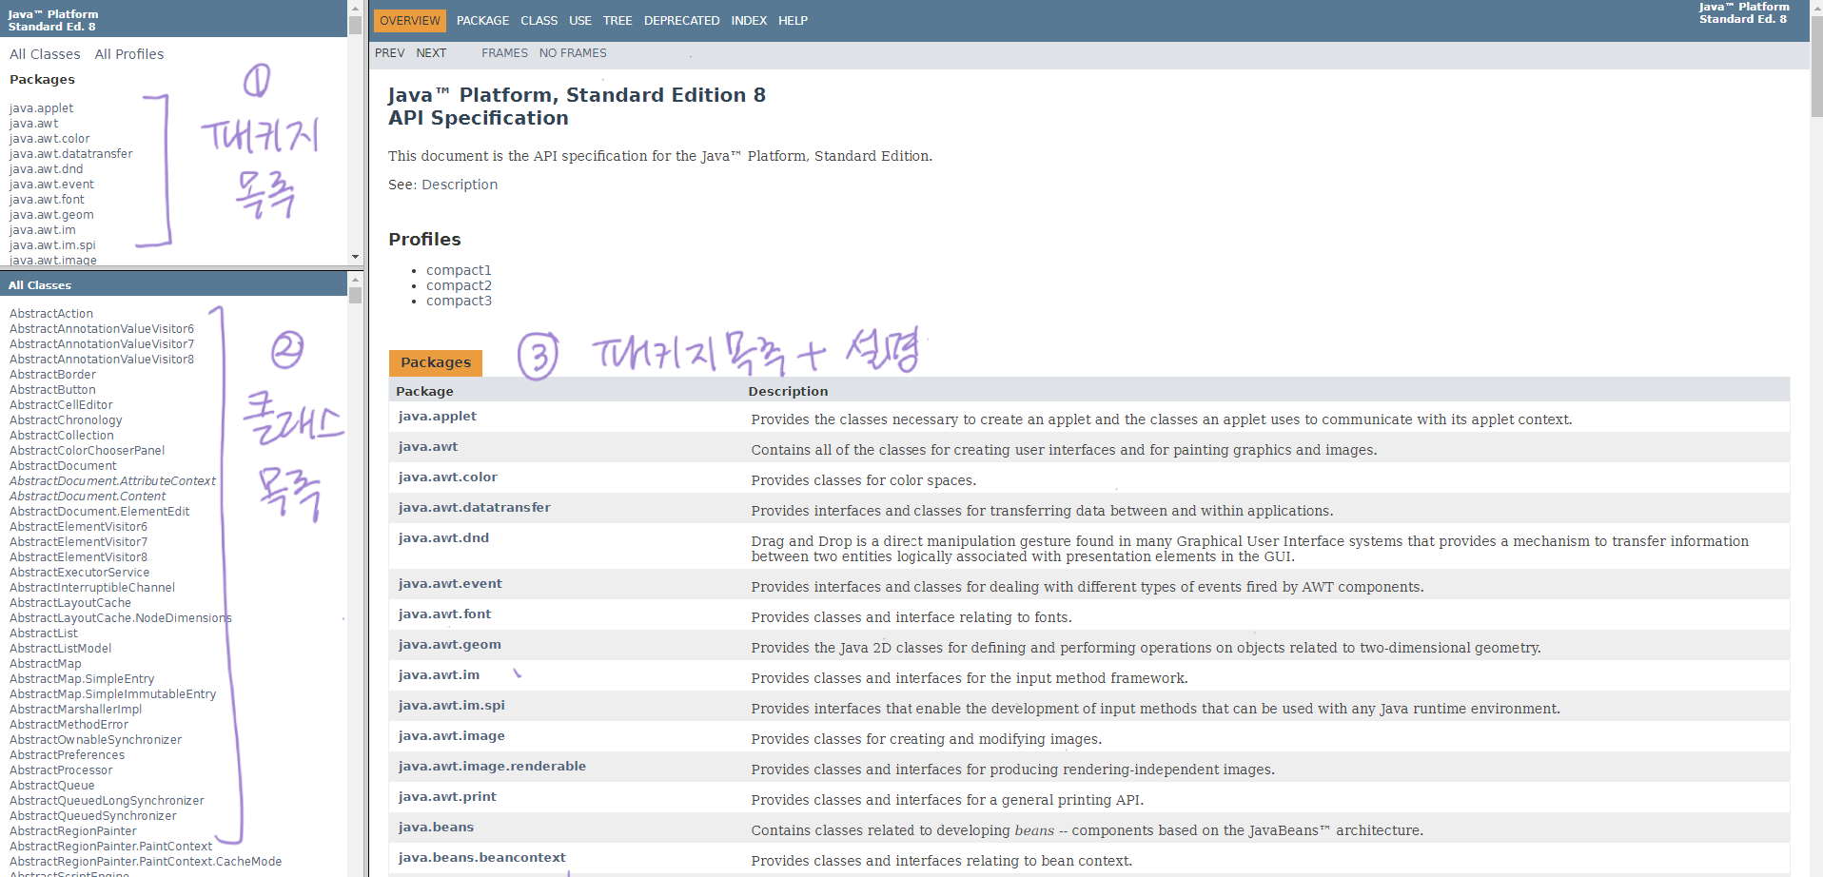Open java.beans in the package table
Image resolution: width=1823 pixels, height=877 pixels.
pos(436,828)
